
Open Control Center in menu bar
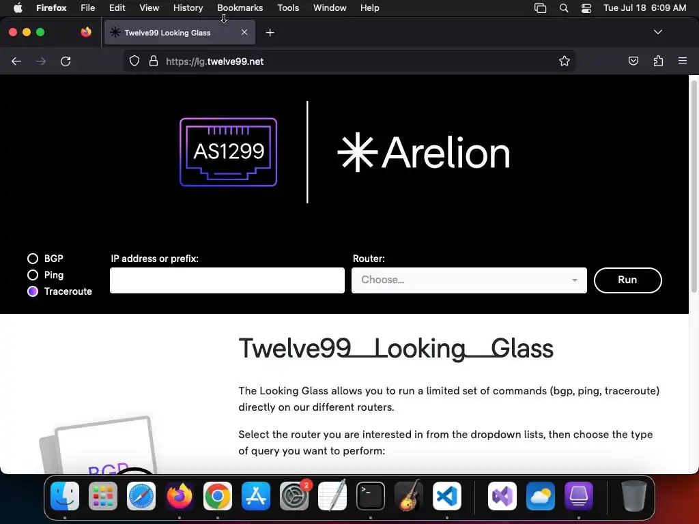tap(586, 8)
